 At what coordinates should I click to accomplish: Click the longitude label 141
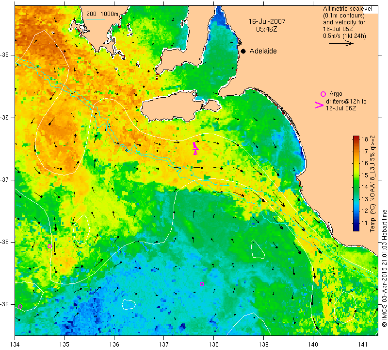[363, 344]
